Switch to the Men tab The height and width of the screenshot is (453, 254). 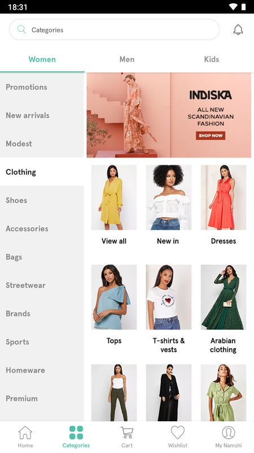tap(126, 59)
